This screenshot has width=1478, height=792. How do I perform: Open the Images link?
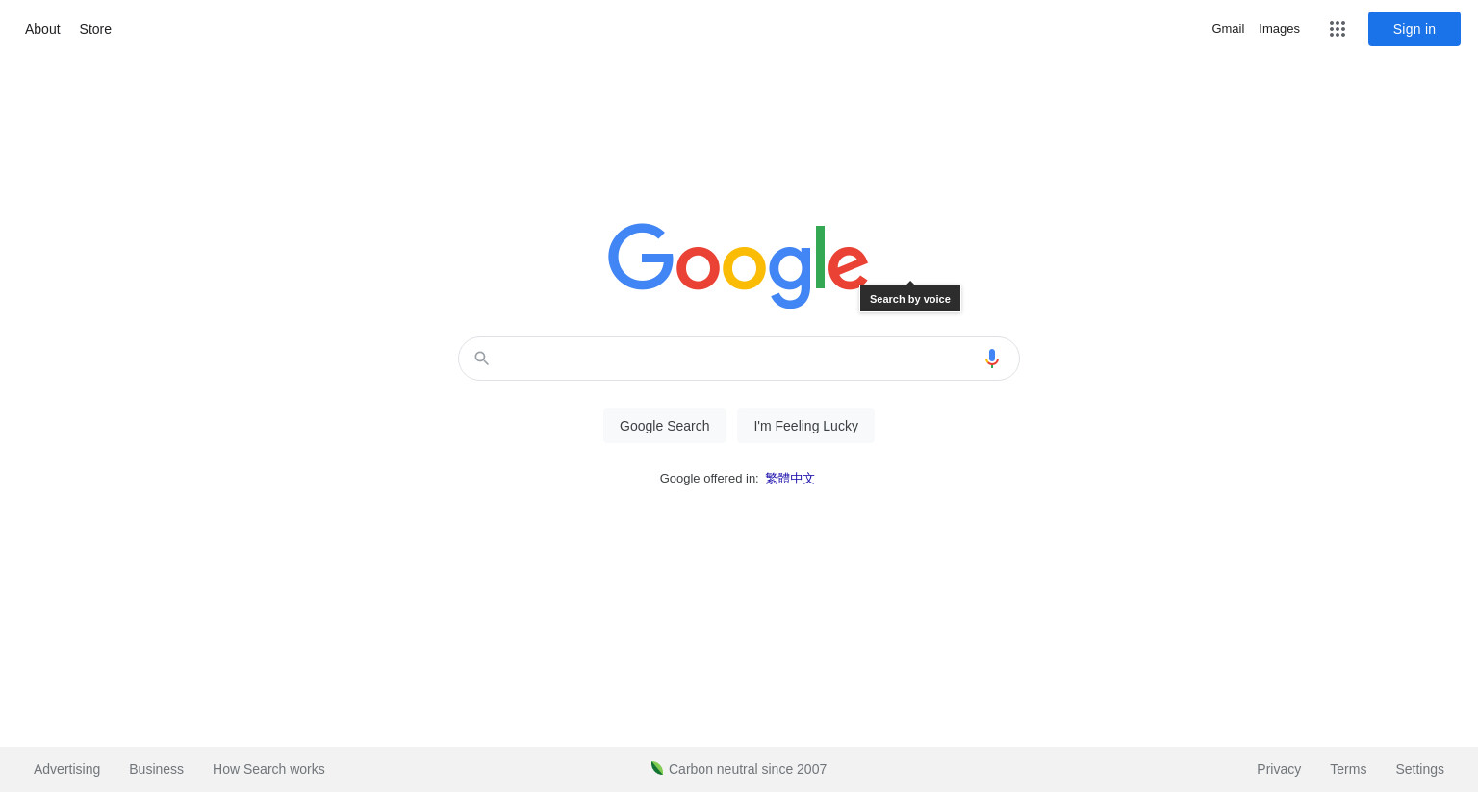[x=1280, y=29]
